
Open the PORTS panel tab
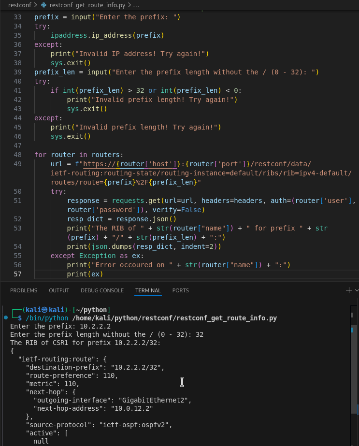(x=180, y=290)
